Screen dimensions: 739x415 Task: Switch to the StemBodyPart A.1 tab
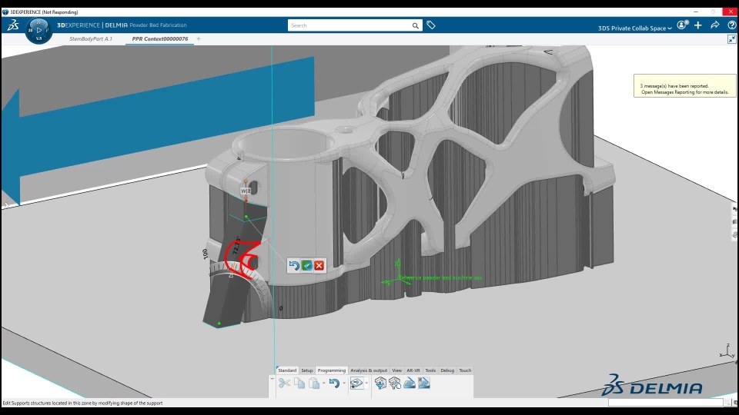(x=91, y=39)
